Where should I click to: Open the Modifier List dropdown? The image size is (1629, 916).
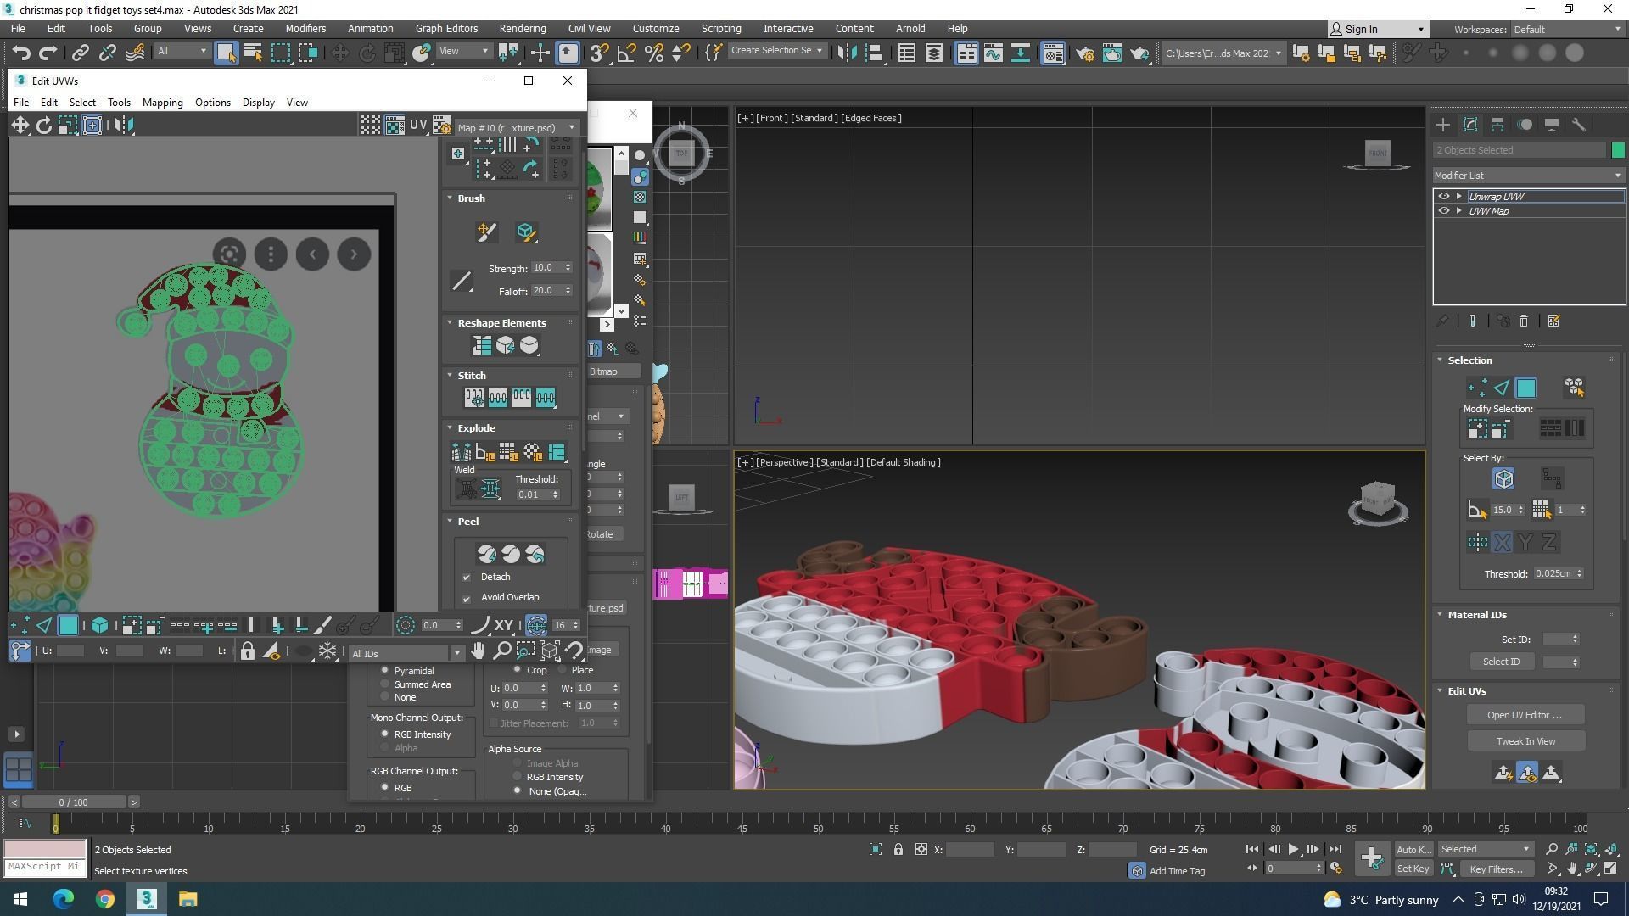(1527, 176)
